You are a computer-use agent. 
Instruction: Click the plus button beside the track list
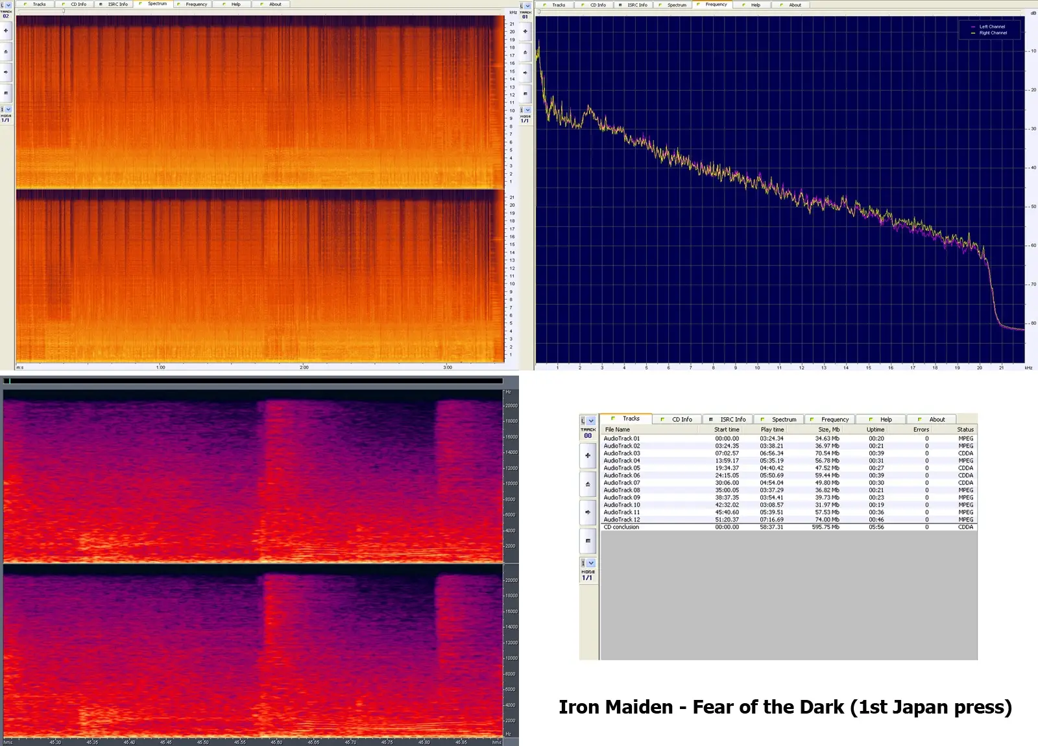[588, 455]
